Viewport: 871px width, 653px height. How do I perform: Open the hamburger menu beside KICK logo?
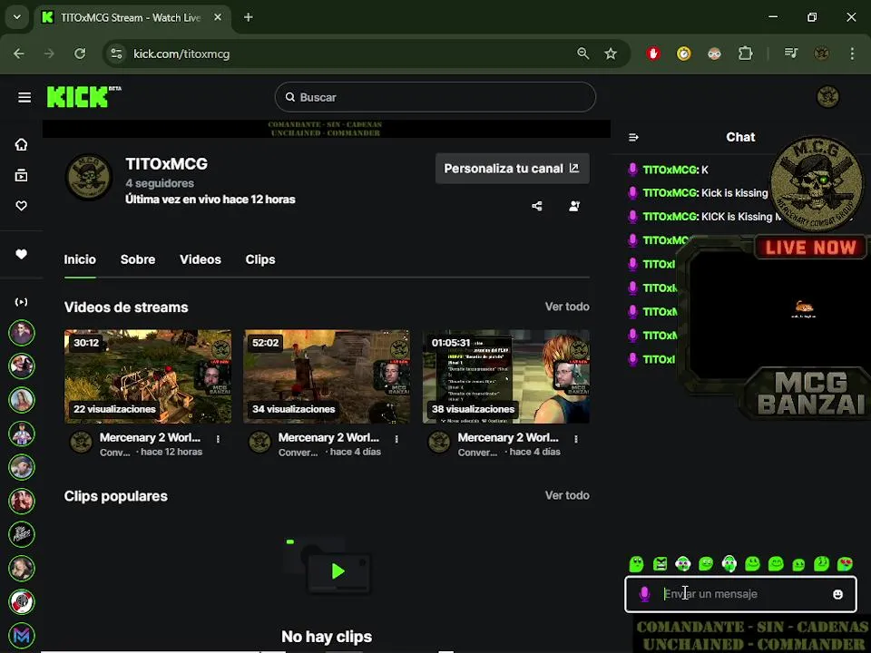[24, 97]
